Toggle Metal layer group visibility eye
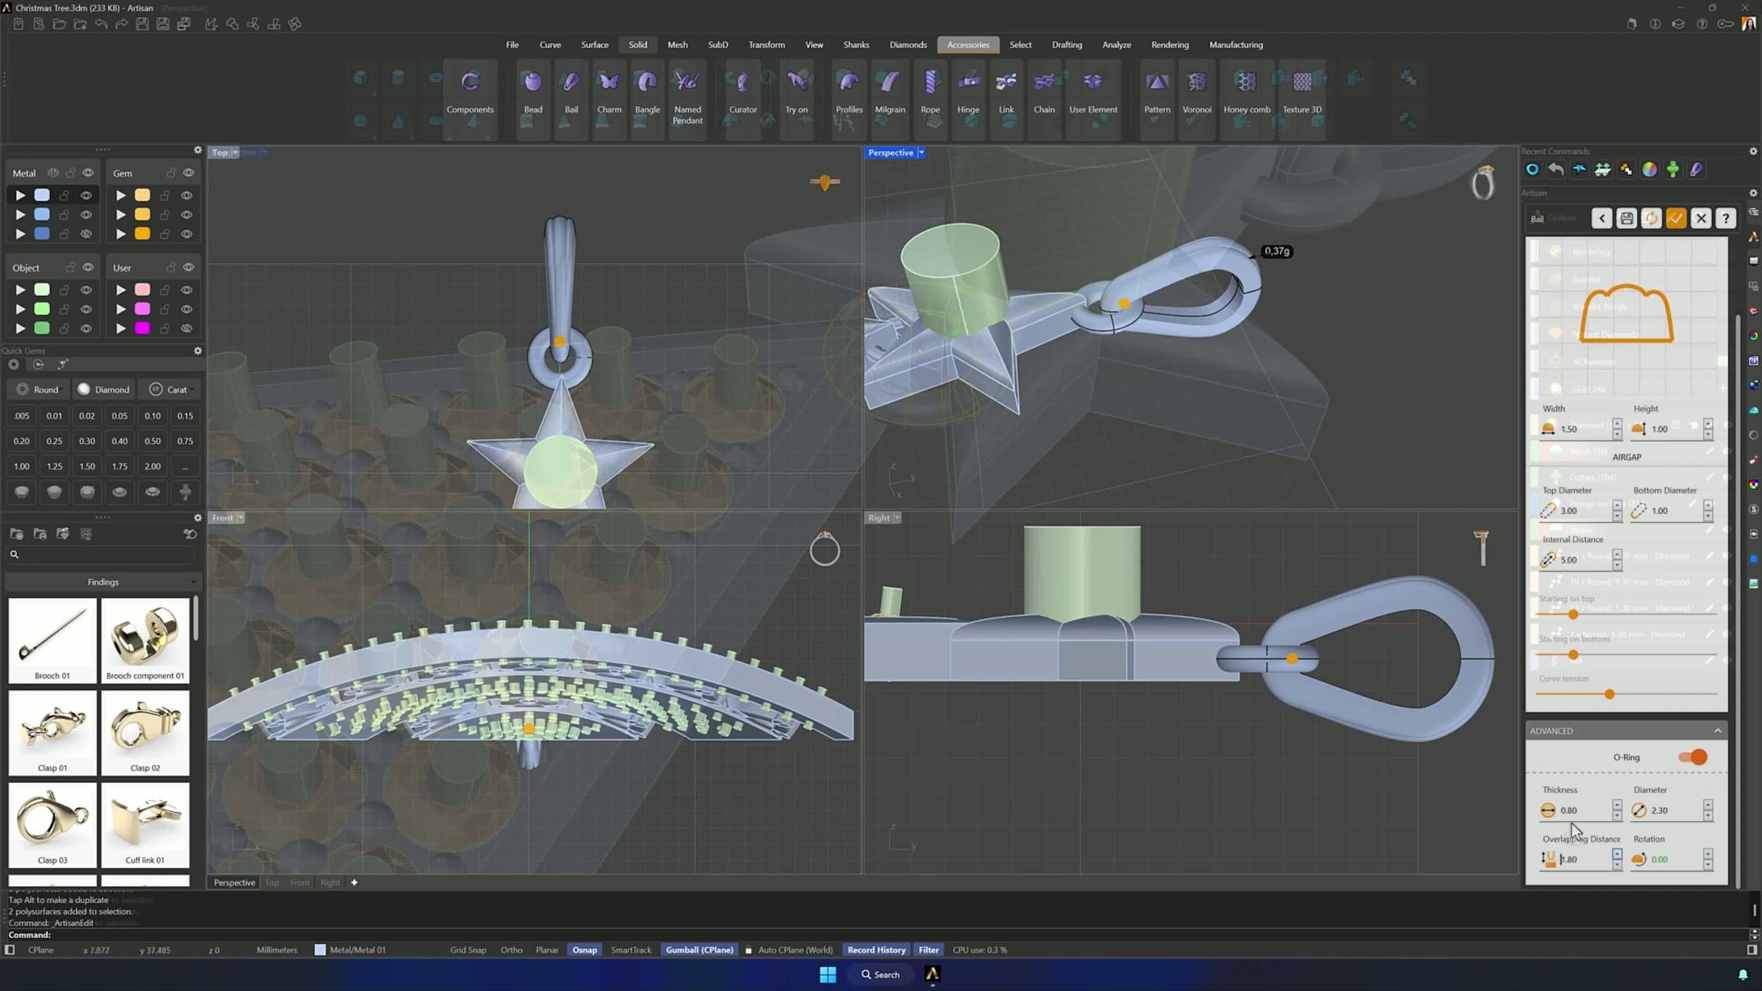Screen dimensions: 1762x991 88,173
